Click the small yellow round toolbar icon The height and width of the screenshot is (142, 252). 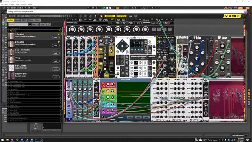95,16
